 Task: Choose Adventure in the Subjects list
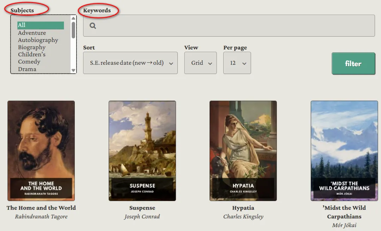point(32,33)
